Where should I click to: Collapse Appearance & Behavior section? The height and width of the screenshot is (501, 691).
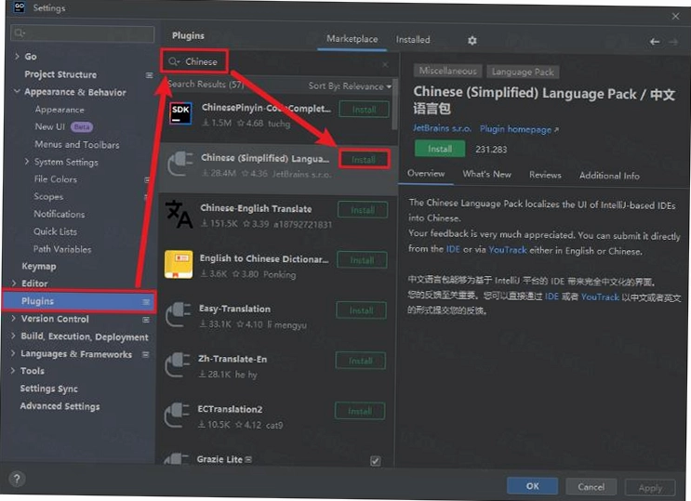coord(17,91)
